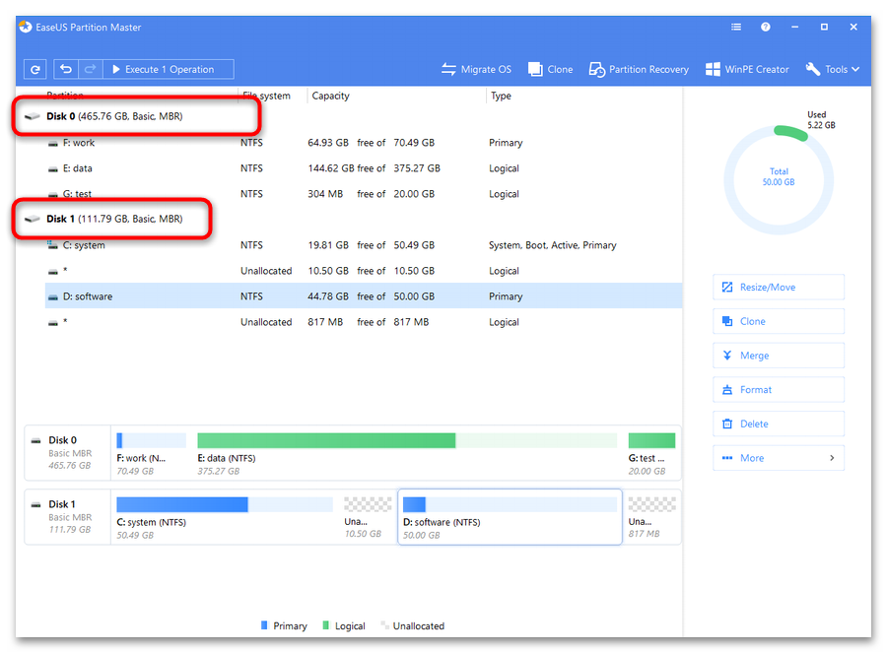Click the Logical legend color swatch
The height and width of the screenshot is (653, 887).
[x=326, y=625]
